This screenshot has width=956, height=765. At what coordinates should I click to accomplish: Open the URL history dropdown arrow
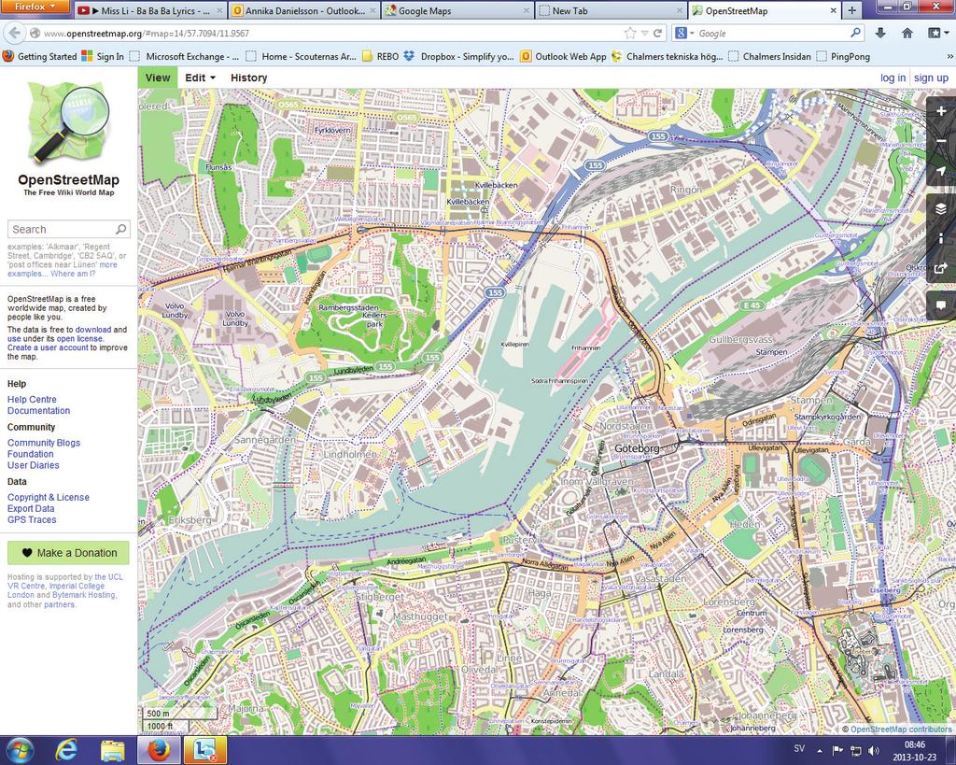(x=644, y=34)
